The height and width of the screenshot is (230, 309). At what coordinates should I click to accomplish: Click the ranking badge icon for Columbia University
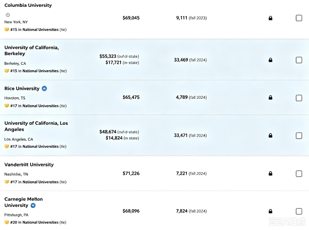coord(7,30)
